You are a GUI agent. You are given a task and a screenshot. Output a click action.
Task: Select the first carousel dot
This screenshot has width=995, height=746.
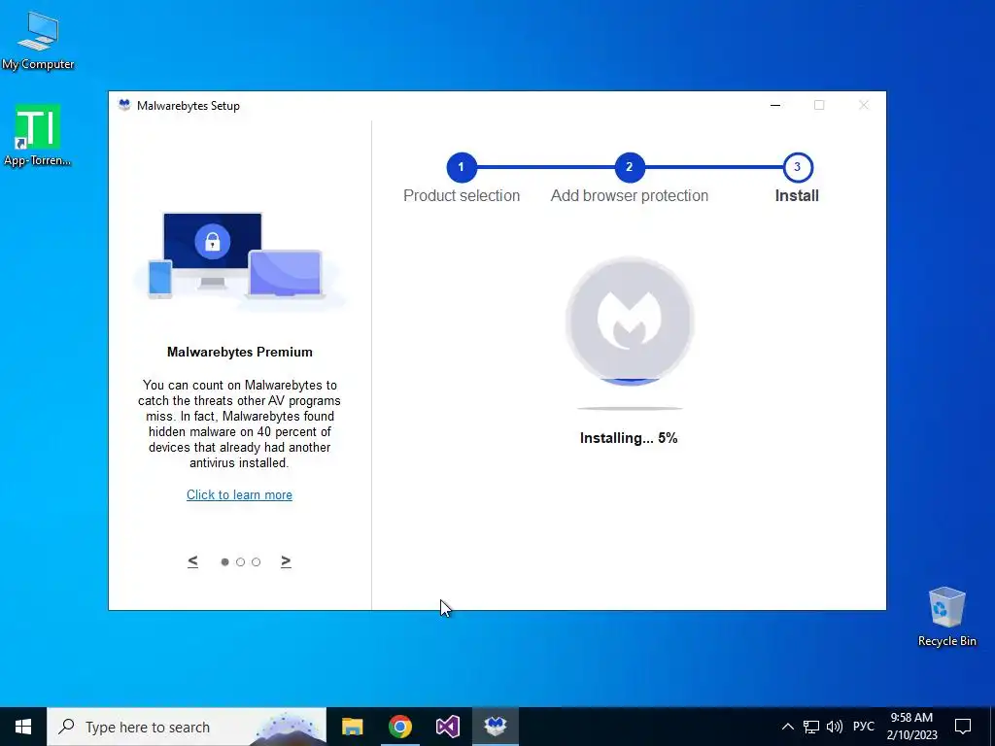coord(224,562)
